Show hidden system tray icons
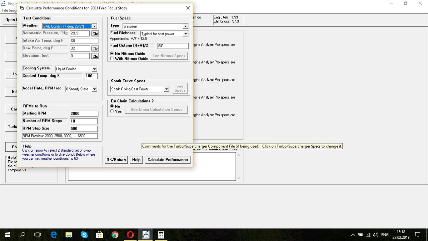This screenshot has height=241, width=428. (353, 235)
